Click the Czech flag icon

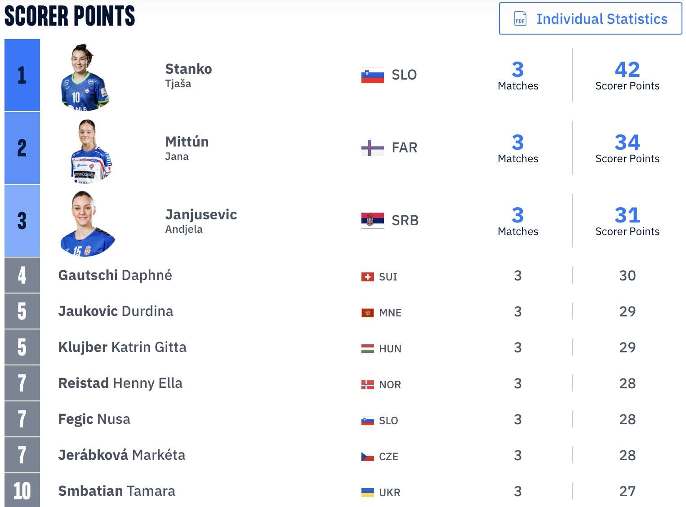point(368,457)
